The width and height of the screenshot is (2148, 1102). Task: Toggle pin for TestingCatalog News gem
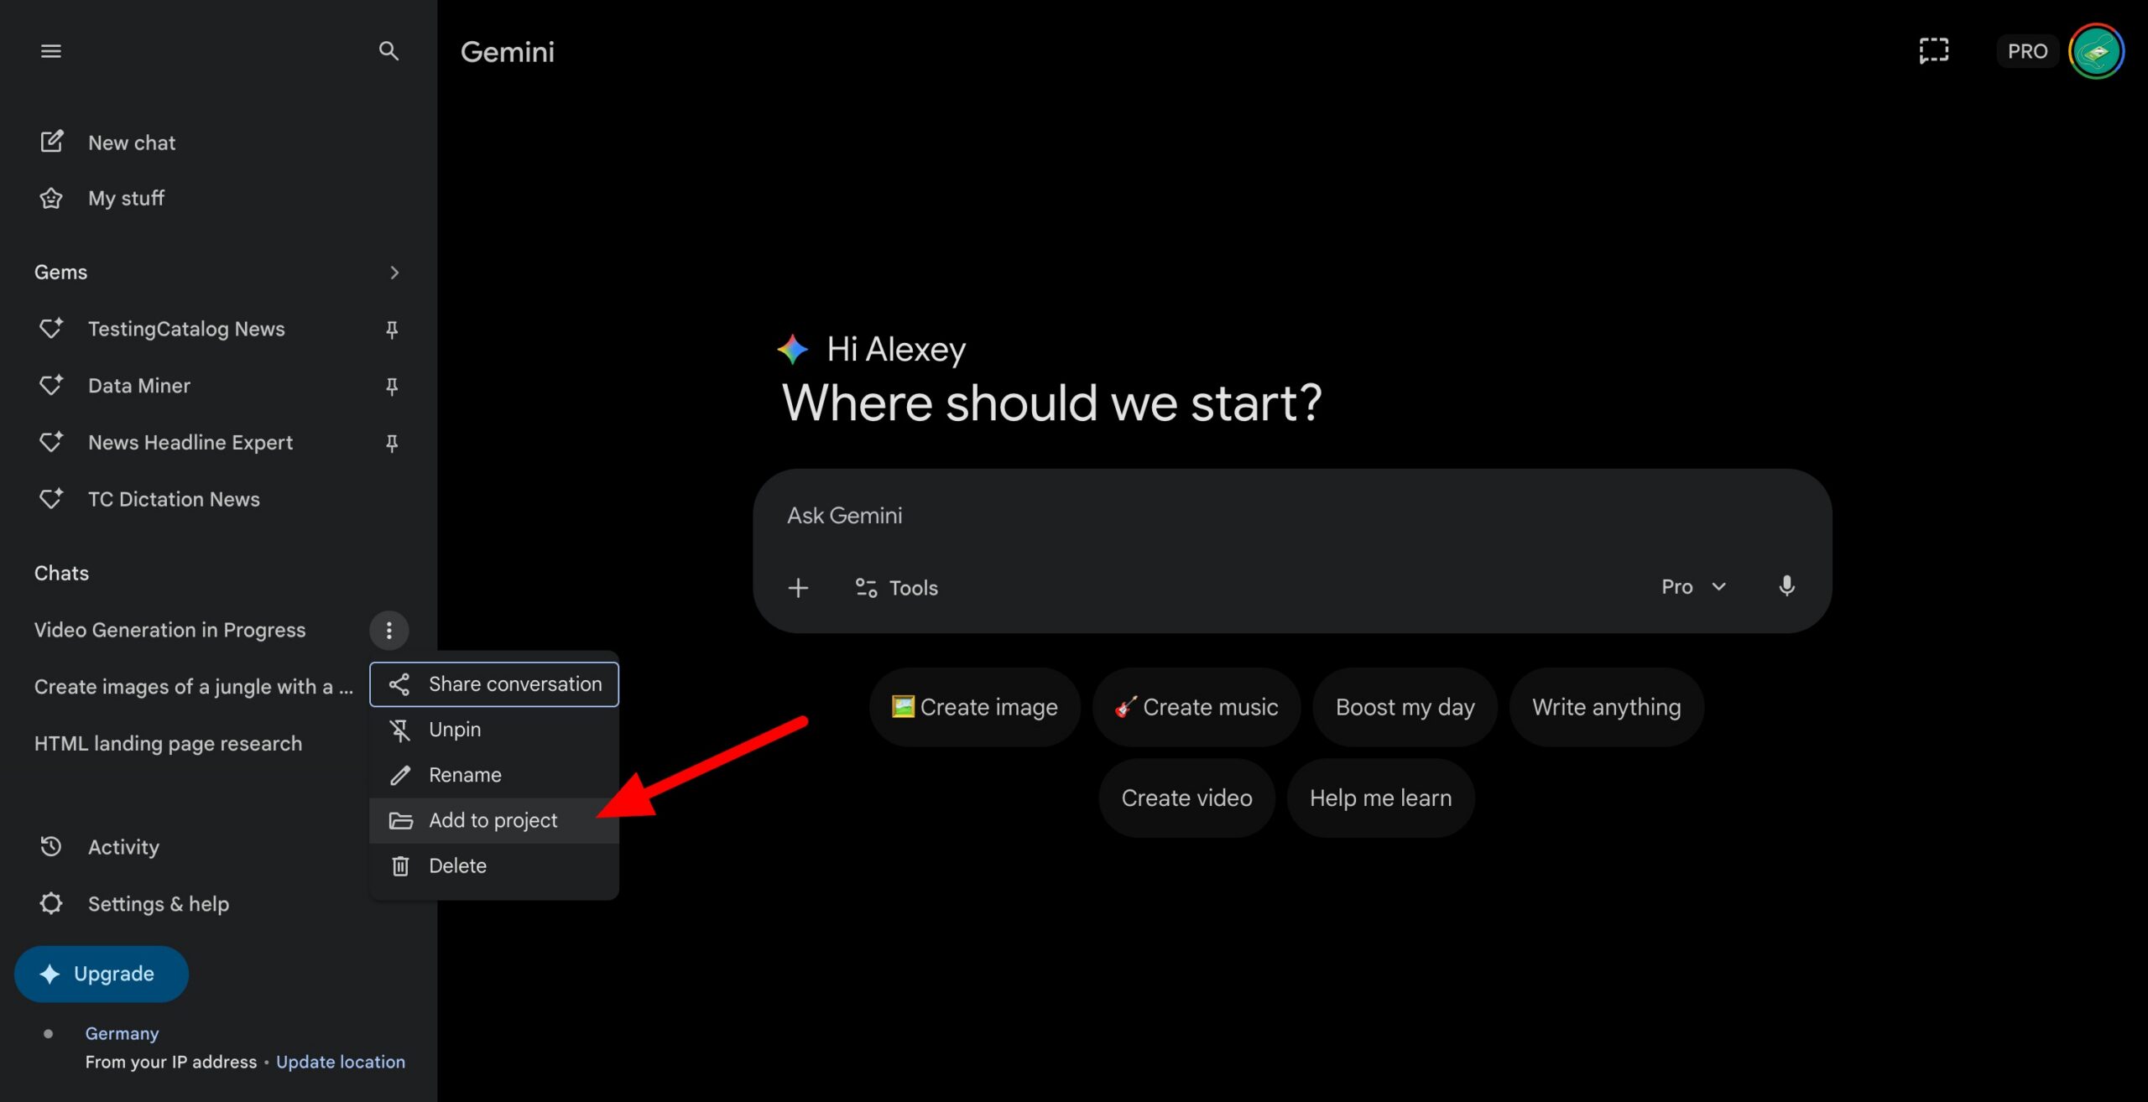[391, 330]
